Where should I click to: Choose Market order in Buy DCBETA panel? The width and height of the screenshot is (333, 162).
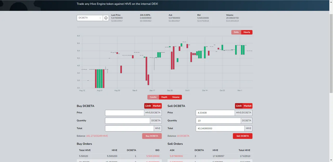(x=157, y=106)
